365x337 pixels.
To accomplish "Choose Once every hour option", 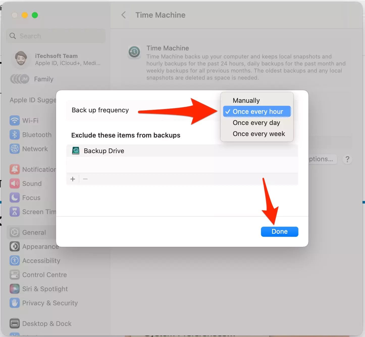I will coord(257,112).
